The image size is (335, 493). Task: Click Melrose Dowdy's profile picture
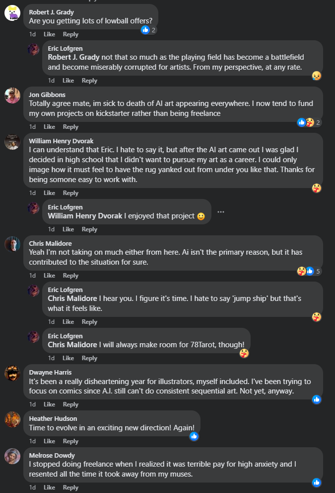click(12, 456)
